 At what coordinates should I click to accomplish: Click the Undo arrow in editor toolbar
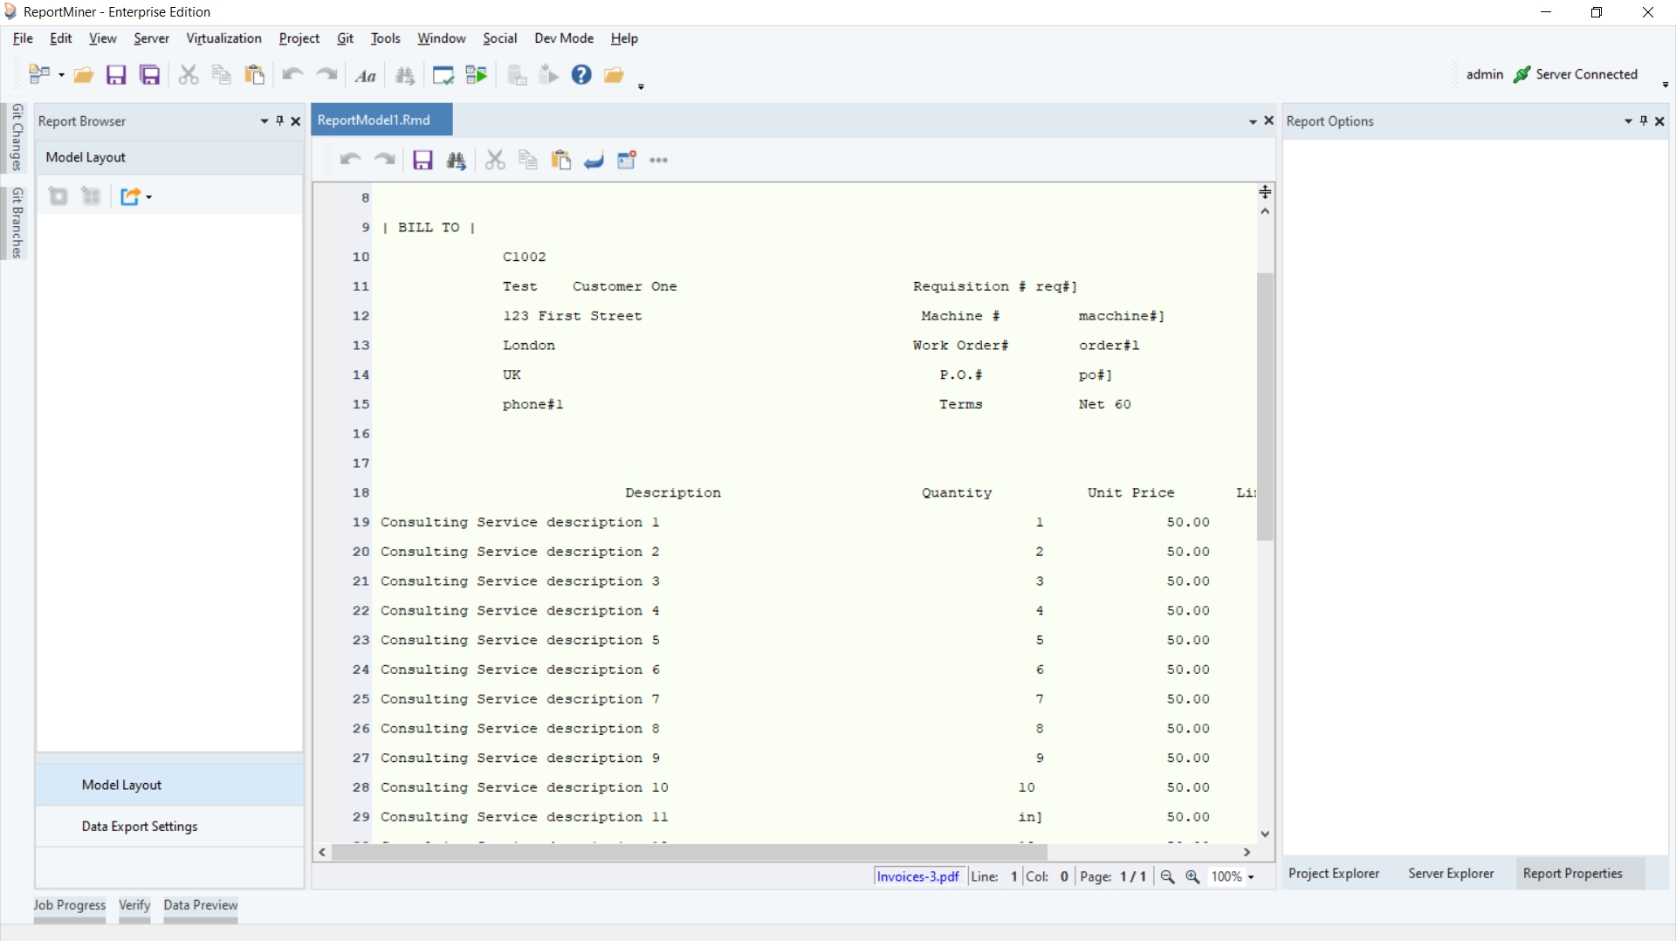coord(350,161)
